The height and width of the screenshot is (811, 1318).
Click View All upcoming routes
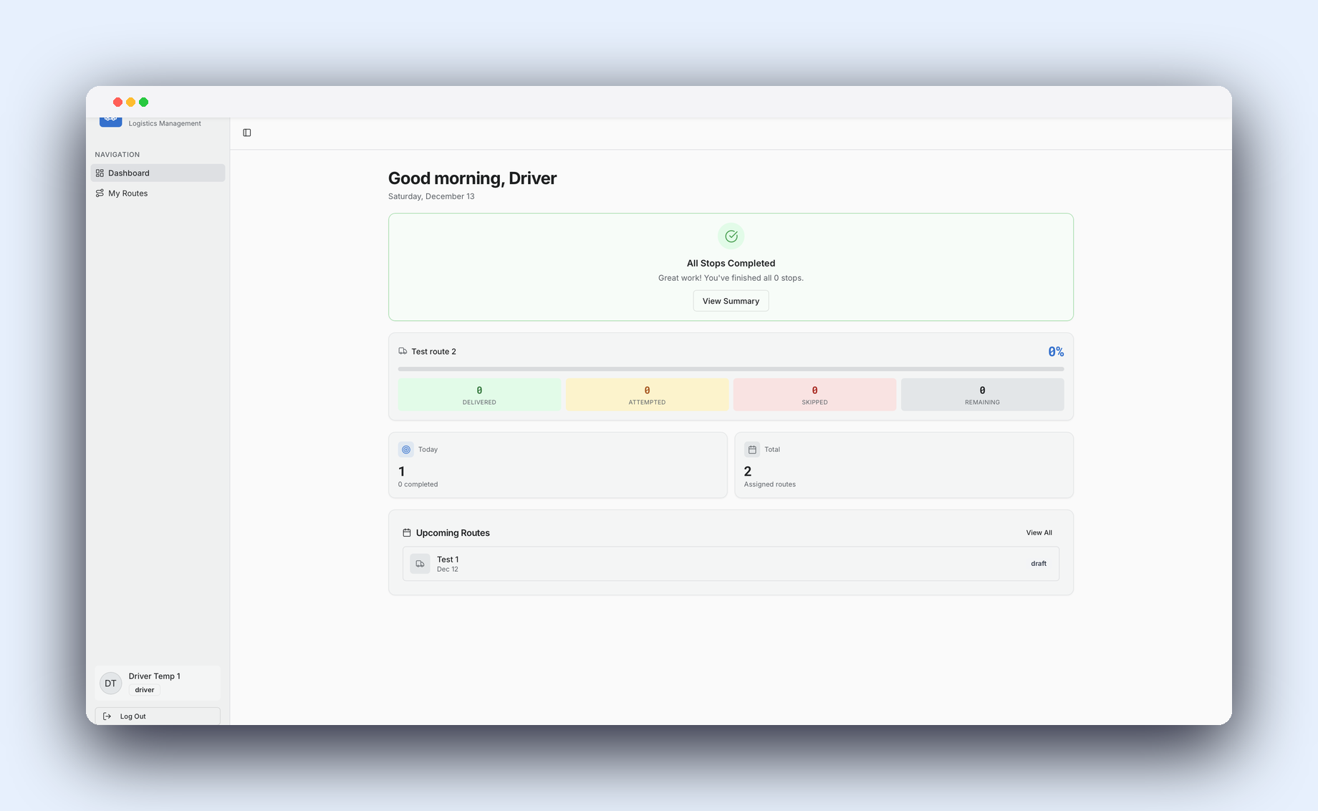(1039, 533)
